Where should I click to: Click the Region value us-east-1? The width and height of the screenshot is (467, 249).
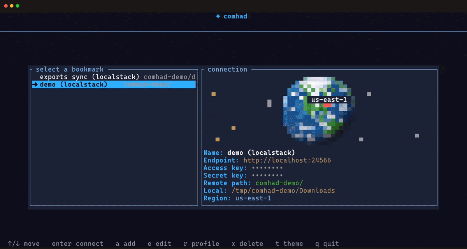click(253, 198)
